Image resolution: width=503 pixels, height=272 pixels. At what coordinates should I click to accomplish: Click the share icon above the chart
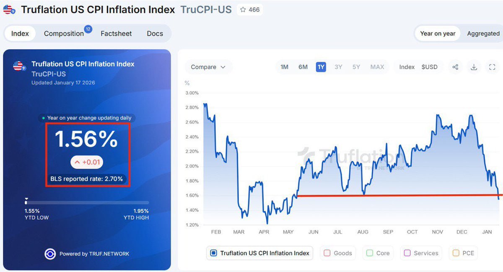point(455,67)
